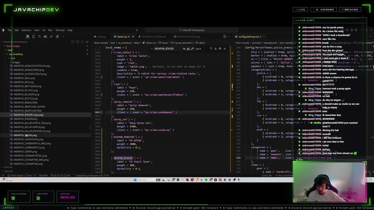Go back using the navigation arrow
Viewport: 374px width, 210px height.
(x=137, y=30)
